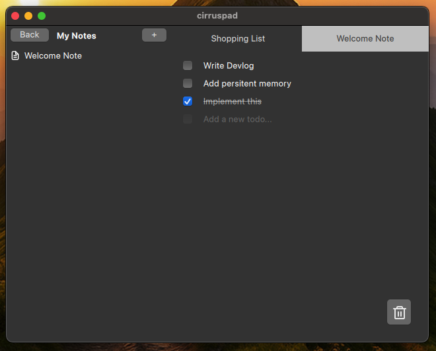Click the Write Devlog todo text

tap(229, 65)
